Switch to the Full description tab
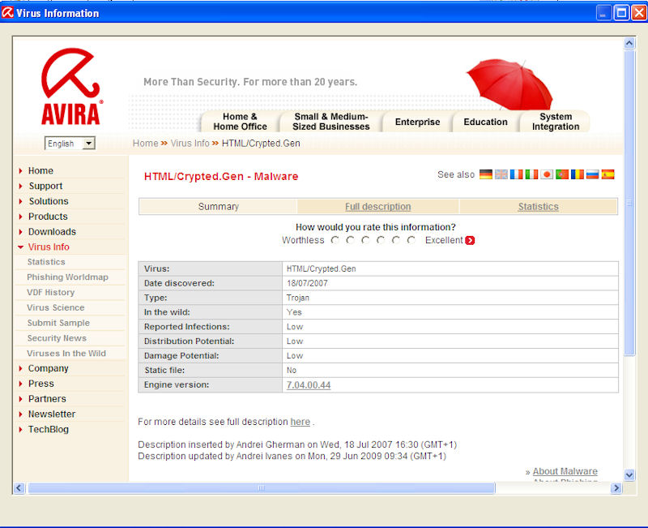The width and height of the screenshot is (648, 528). [377, 207]
